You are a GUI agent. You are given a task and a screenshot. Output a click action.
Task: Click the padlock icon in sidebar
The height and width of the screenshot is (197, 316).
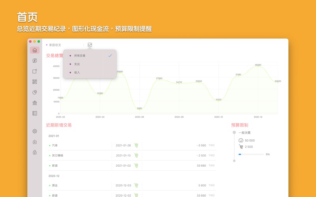[x=35, y=152]
